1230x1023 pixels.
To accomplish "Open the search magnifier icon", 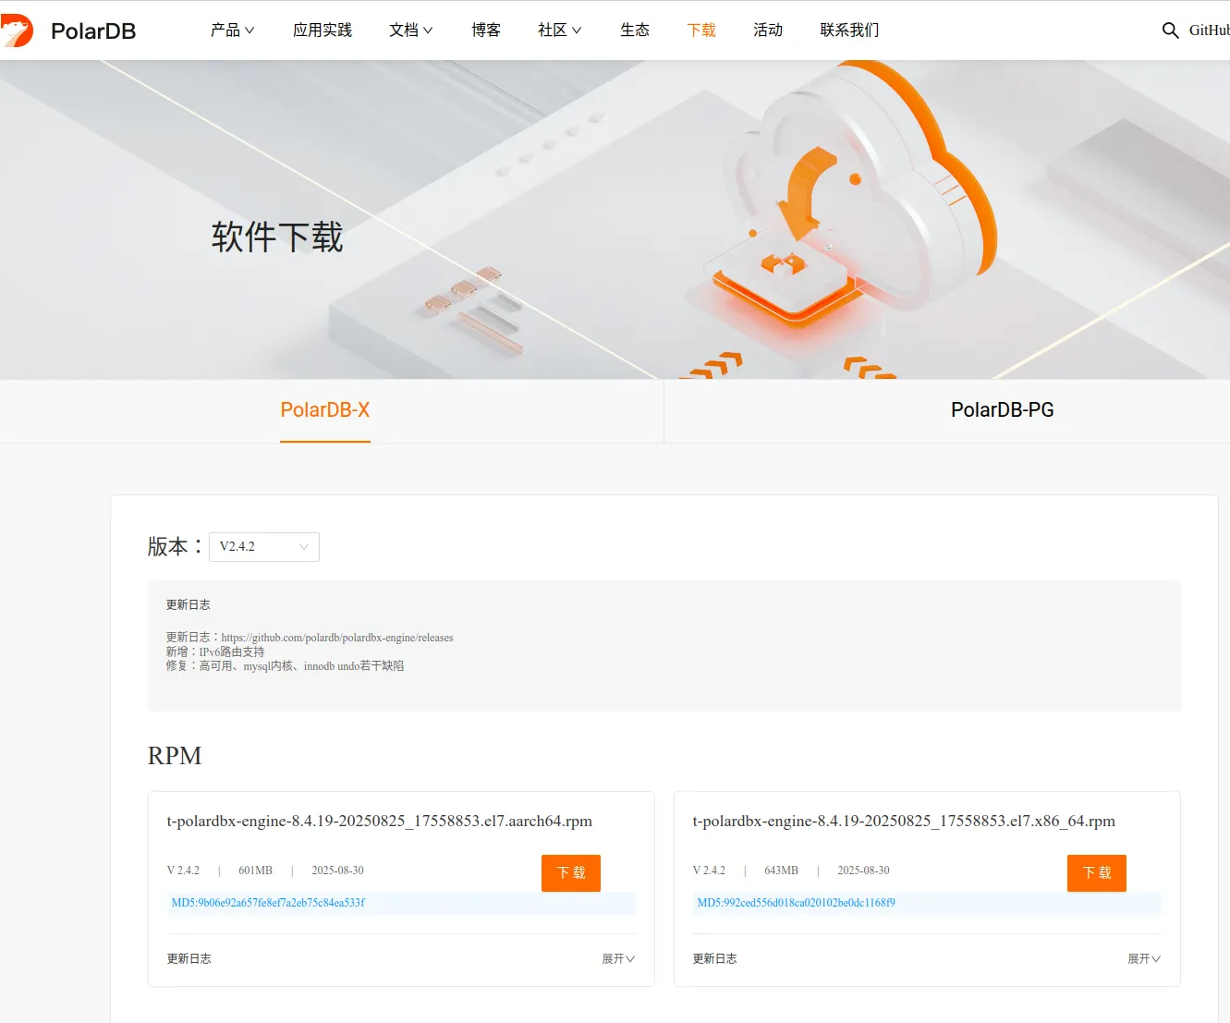I will [x=1170, y=30].
